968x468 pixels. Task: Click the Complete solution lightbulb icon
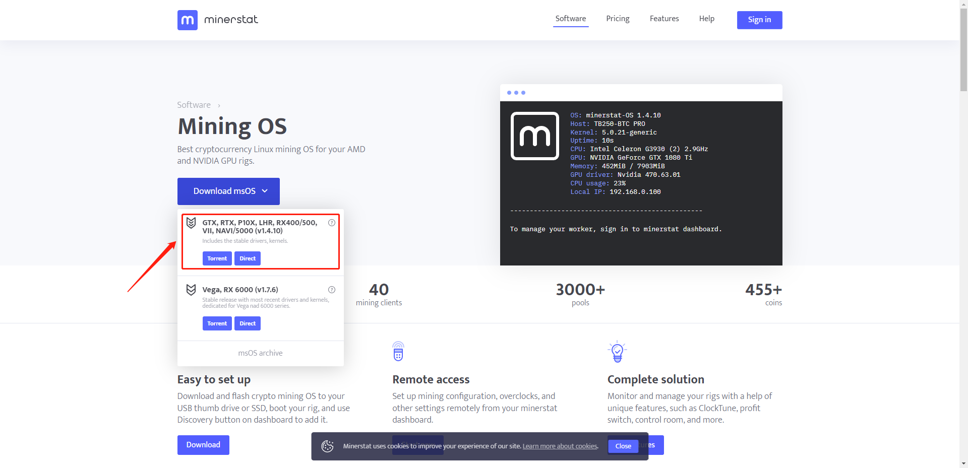618,351
